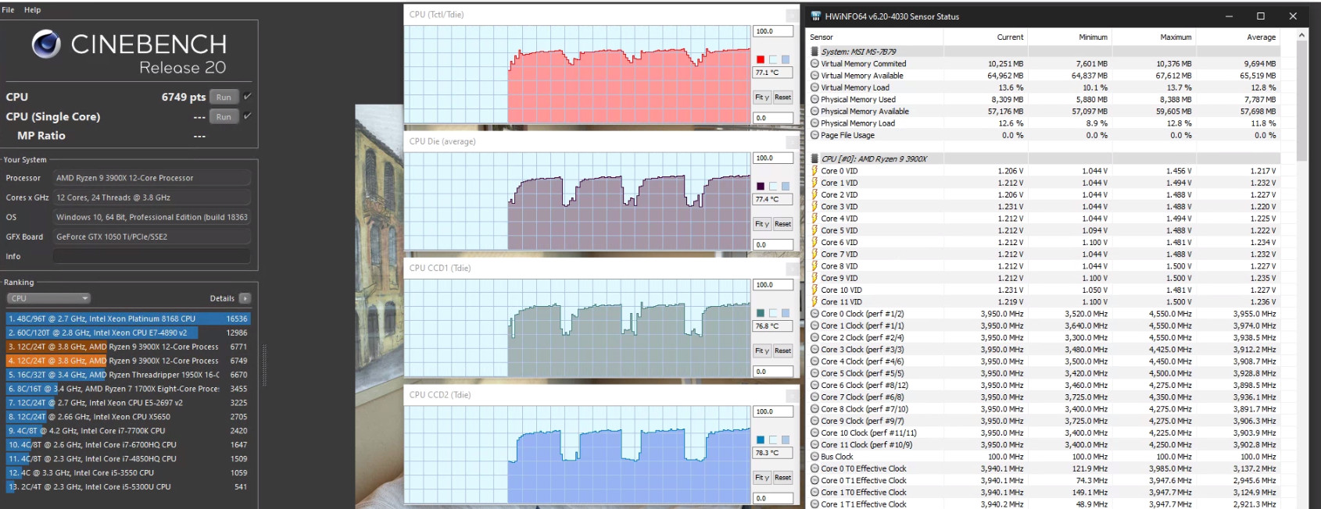Maximize the HWiNFO64 Sensor Status window
The image size is (1321, 509).
pos(1260,16)
